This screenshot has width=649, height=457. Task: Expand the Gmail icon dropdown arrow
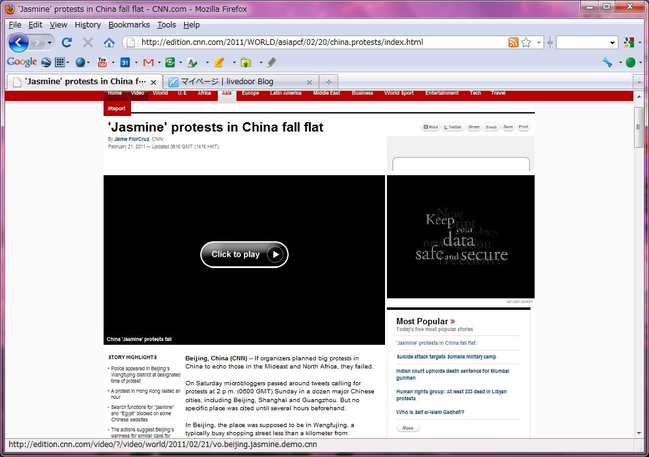(x=159, y=63)
